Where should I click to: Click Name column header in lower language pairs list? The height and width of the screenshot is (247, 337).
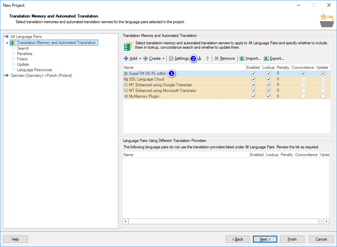[x=186, y=155]
